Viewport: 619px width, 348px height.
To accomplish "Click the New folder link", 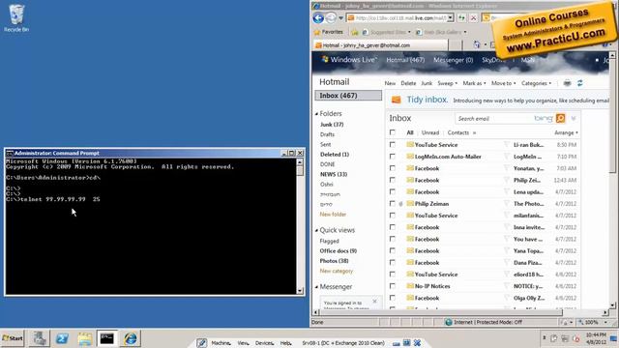I will coord(333,215).
